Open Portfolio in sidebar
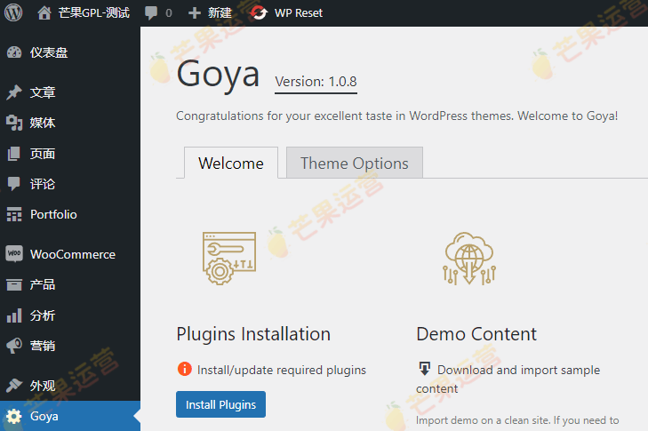Image resolution: width=648 pixels, height=431 pixels. tap(53, 214)
